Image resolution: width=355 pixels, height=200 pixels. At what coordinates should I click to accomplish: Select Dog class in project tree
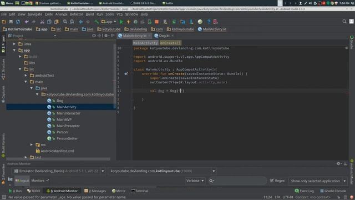(x=60, y=101)
